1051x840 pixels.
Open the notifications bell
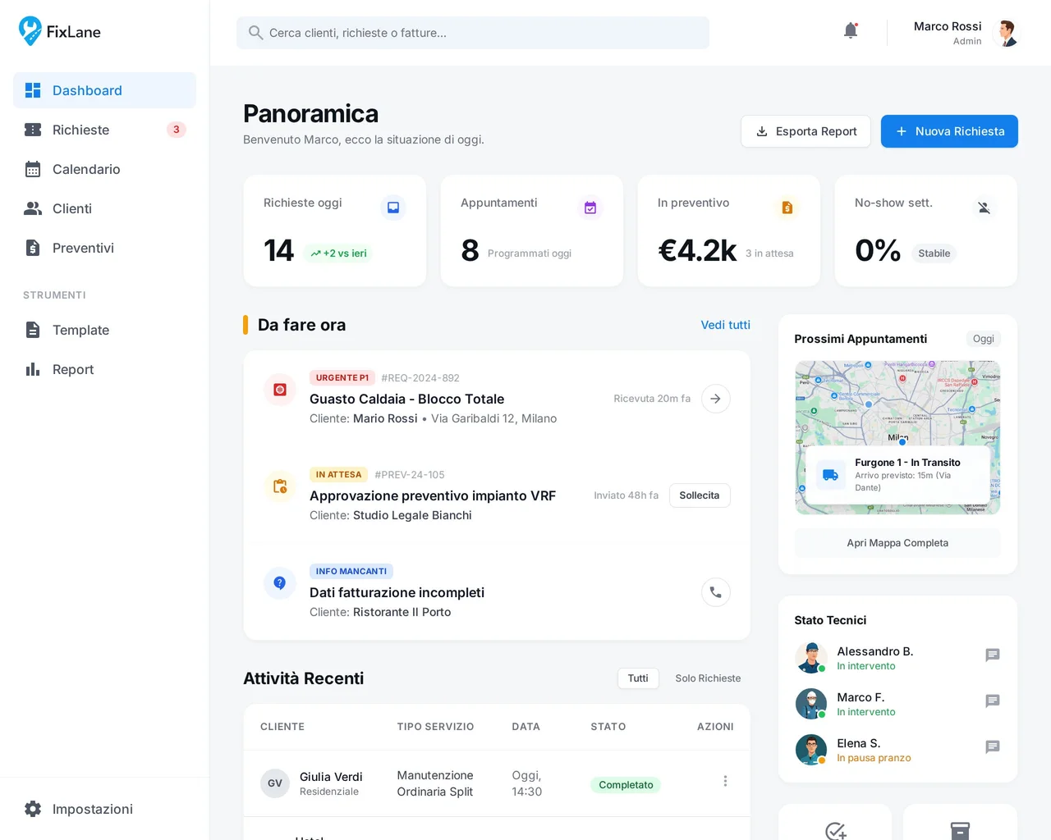tap(851, 31)
